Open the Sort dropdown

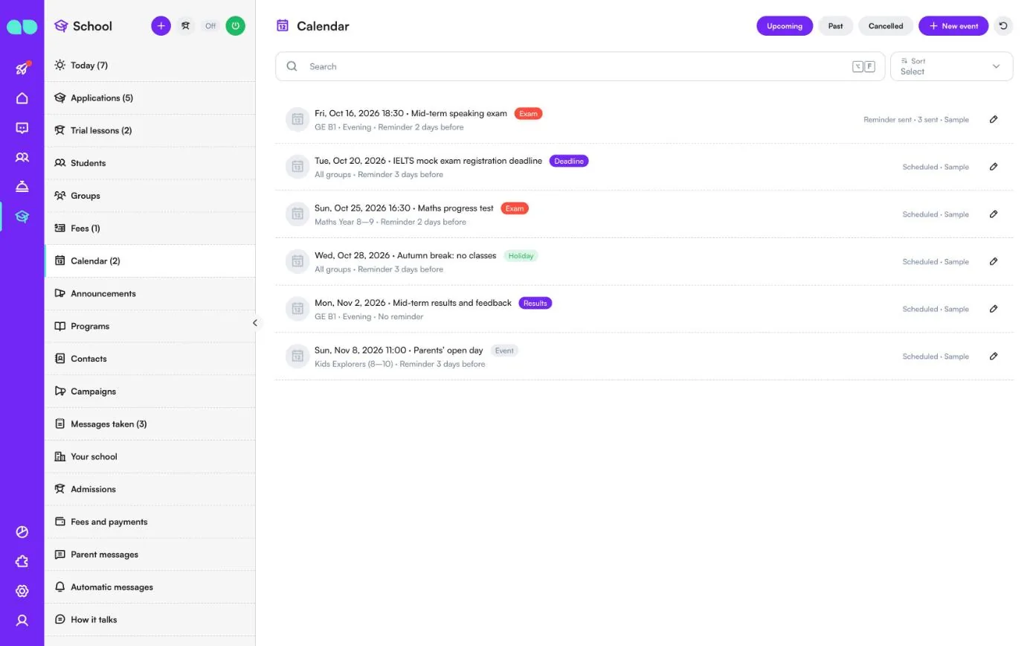[951, 66]
